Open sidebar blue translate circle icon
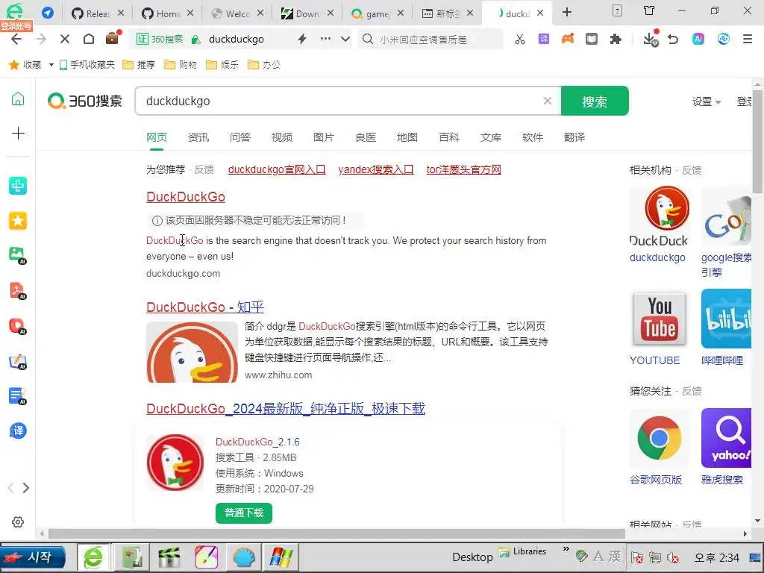The width and height of the screenshot is (764, 573). pyautogui.click(x=18, y=430)
